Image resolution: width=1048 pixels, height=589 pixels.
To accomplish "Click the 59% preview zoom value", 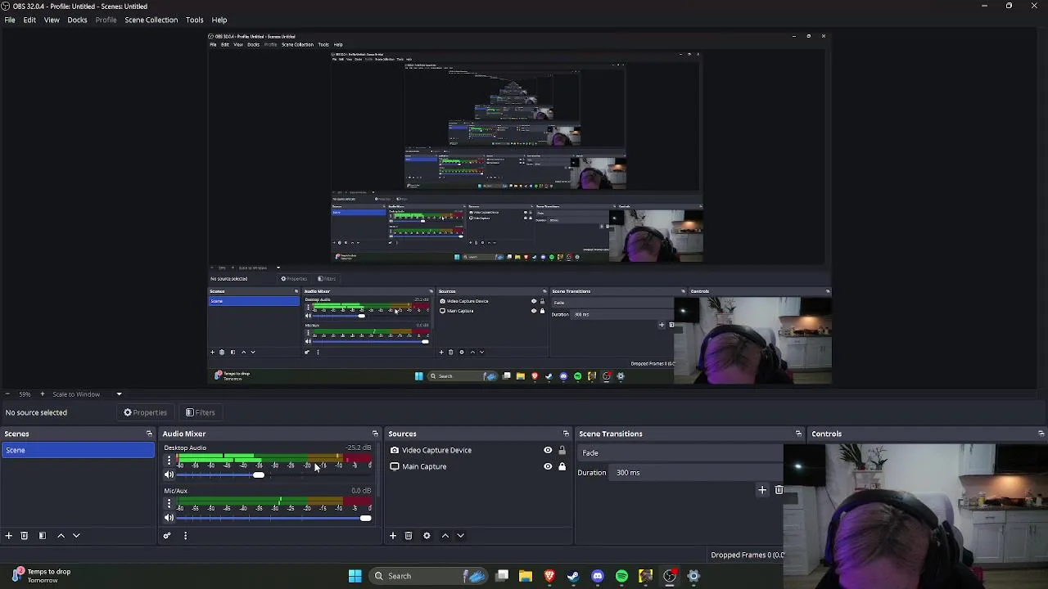I will 25,394.
